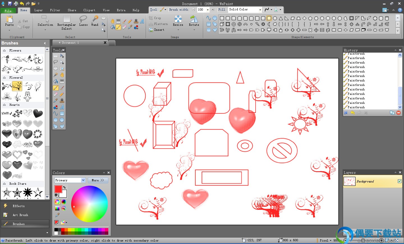Viewport: 404px width, 244px height.
Task: Open the Primary color selector dropdown
Action: click(x=83, y=180)
